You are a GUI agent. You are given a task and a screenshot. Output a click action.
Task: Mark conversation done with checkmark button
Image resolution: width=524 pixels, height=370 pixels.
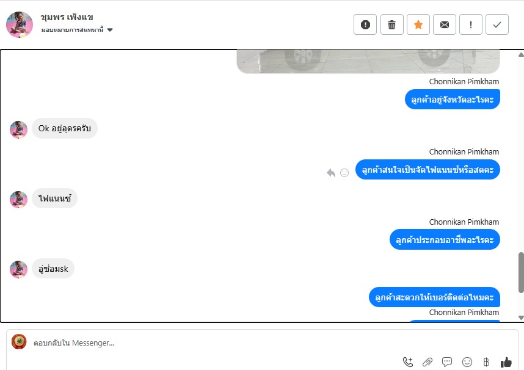tap(497, 24)
